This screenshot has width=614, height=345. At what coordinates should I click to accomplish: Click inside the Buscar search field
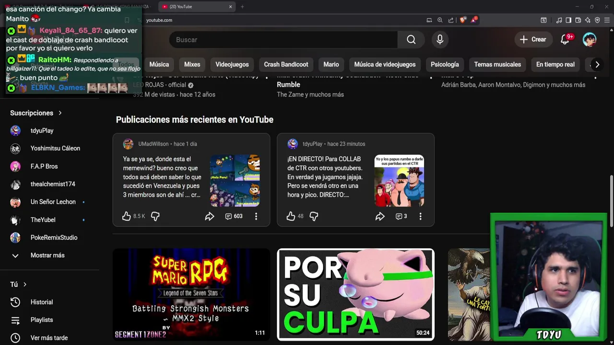coord(283,40)
